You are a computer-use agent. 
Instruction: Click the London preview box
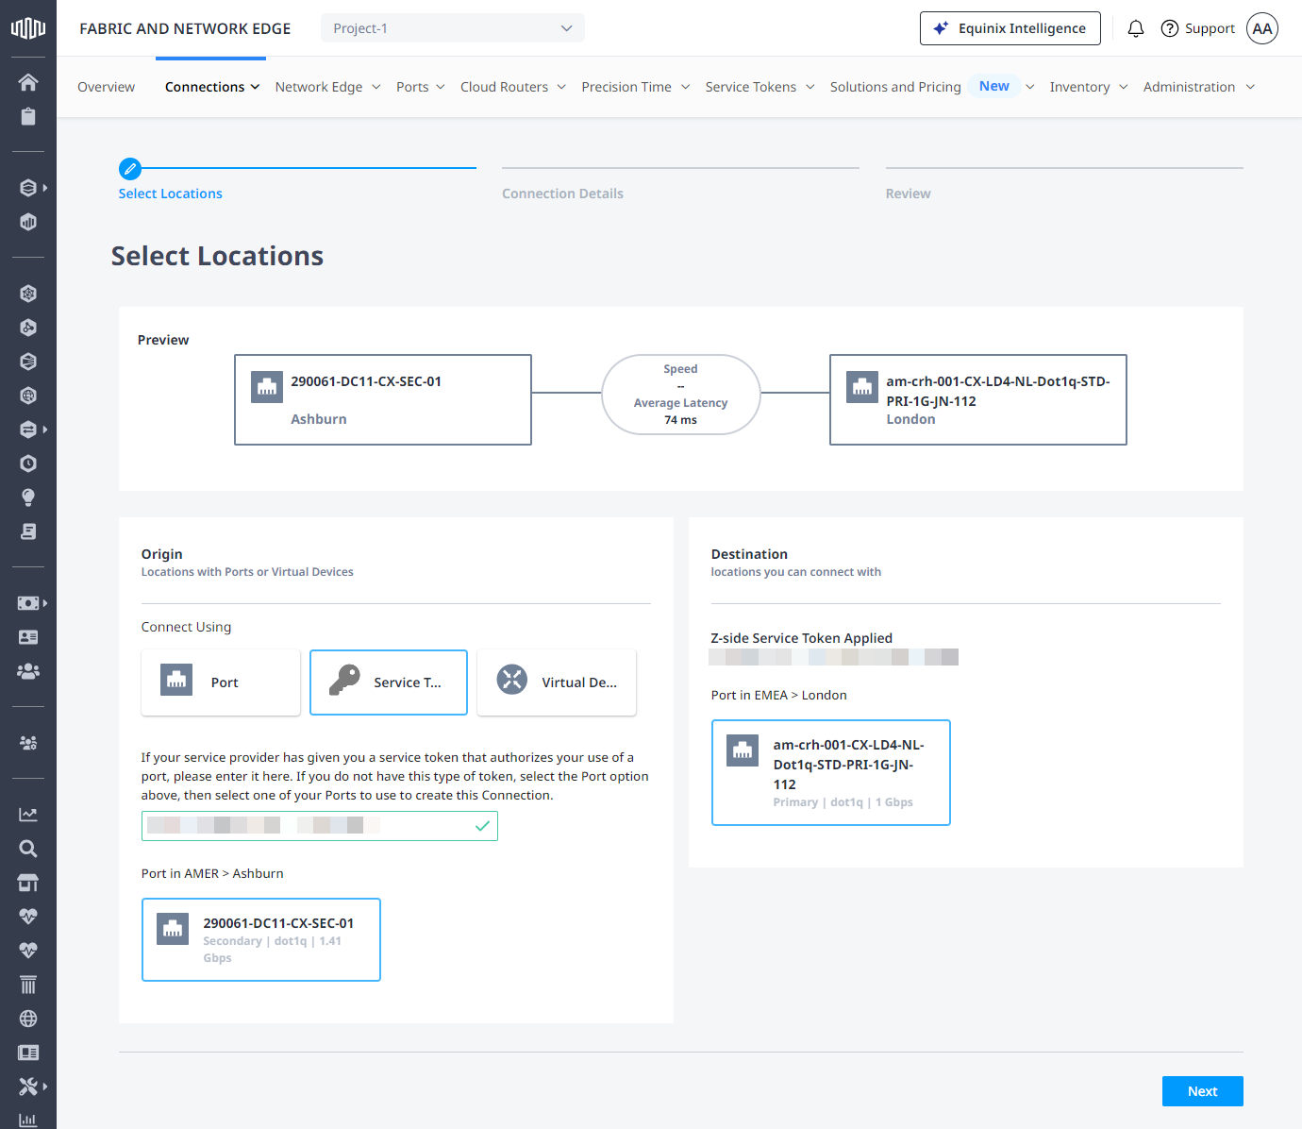(978, 400)
